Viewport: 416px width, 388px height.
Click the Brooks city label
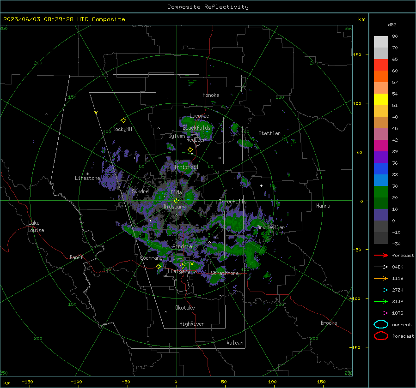coord(329,323)
